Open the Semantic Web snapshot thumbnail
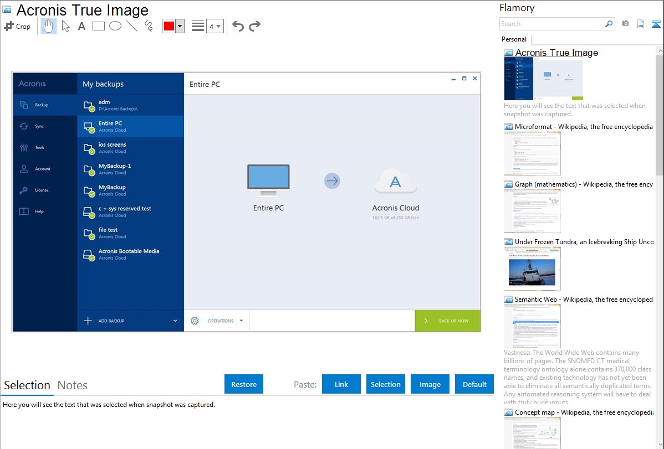The image size is (664, 449). pos(532,326)
